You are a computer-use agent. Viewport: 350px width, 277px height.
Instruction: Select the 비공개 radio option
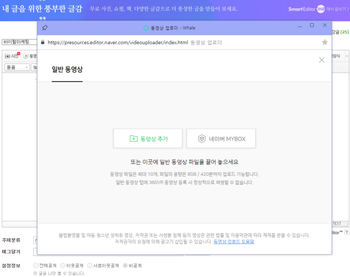125,266
